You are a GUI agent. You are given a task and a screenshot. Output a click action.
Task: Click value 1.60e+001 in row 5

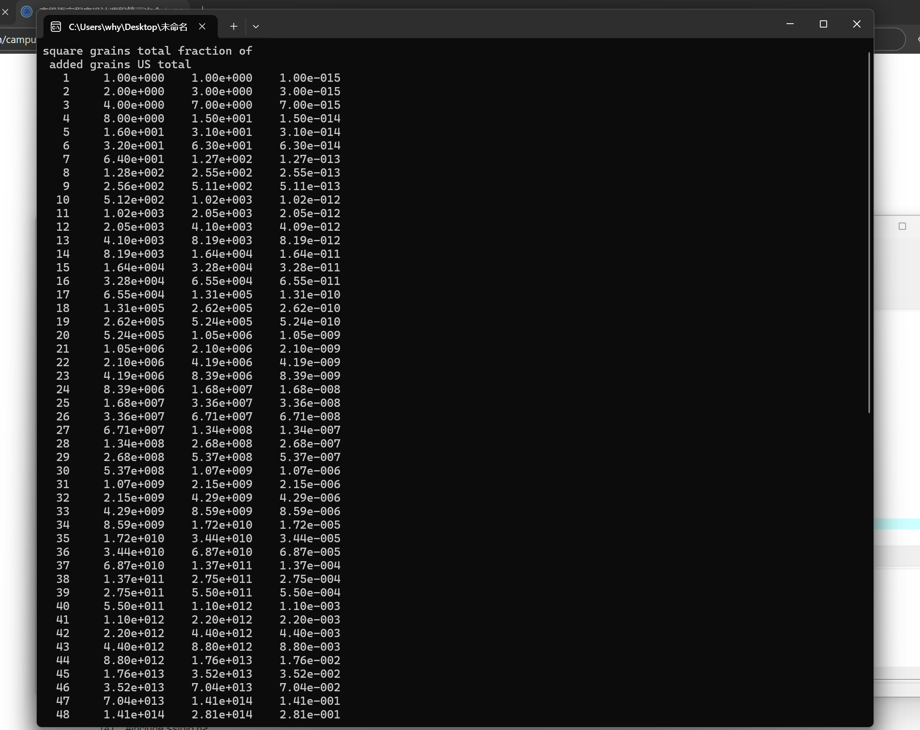(134, 132)
